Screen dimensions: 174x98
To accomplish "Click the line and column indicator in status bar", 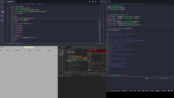I will pyautogui.click(x=115, y=91).
